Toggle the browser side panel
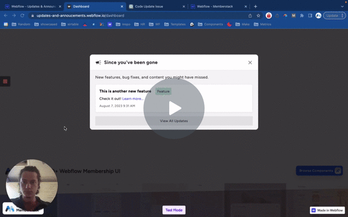Image resolution: width=348 pixels, height=217 pixels. click(310, 16)
